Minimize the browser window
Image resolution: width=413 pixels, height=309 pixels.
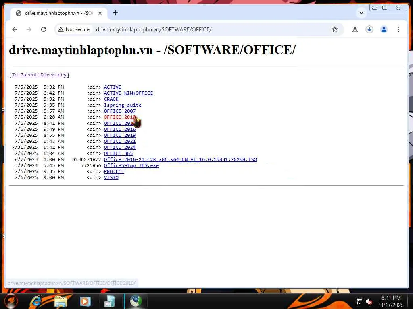click(x=374, y=8)
